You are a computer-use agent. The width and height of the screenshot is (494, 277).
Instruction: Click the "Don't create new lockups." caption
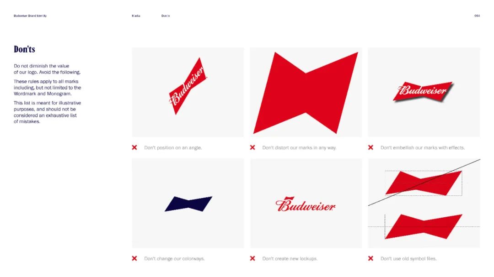pyautogui.click(x=290, y=258)
